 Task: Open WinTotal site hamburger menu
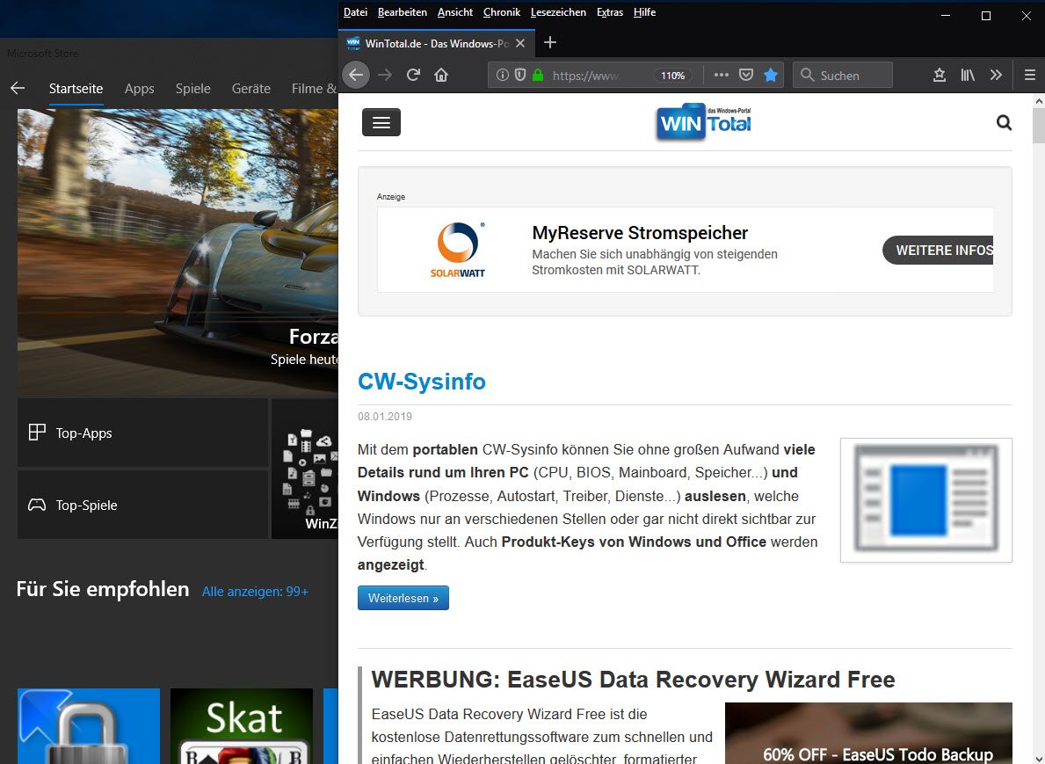coord(381,122)
